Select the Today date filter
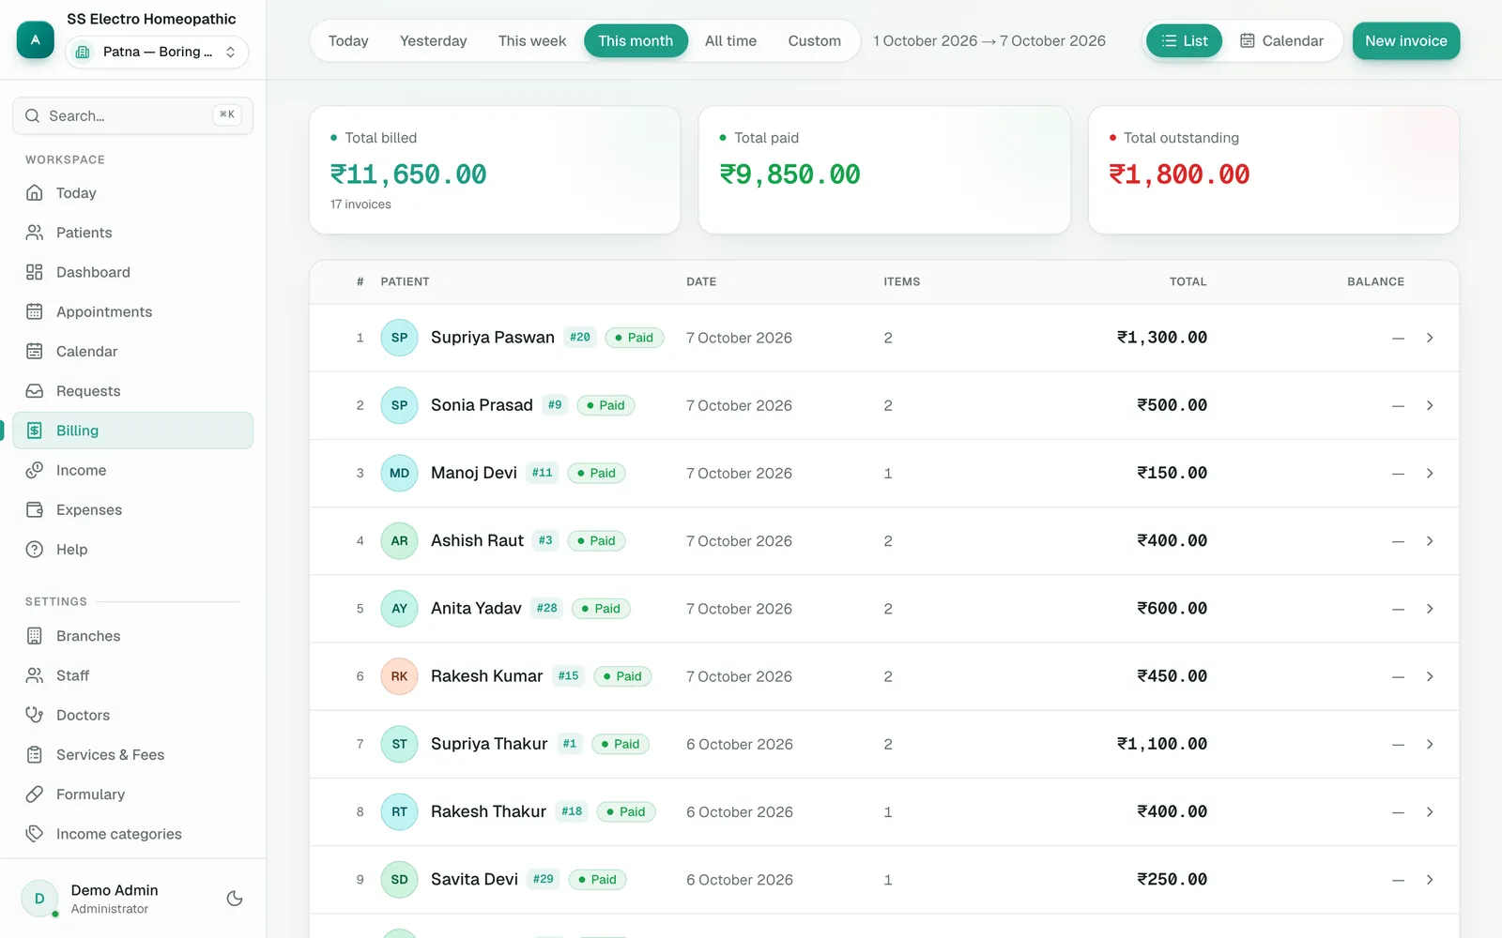 pos(348,41)
